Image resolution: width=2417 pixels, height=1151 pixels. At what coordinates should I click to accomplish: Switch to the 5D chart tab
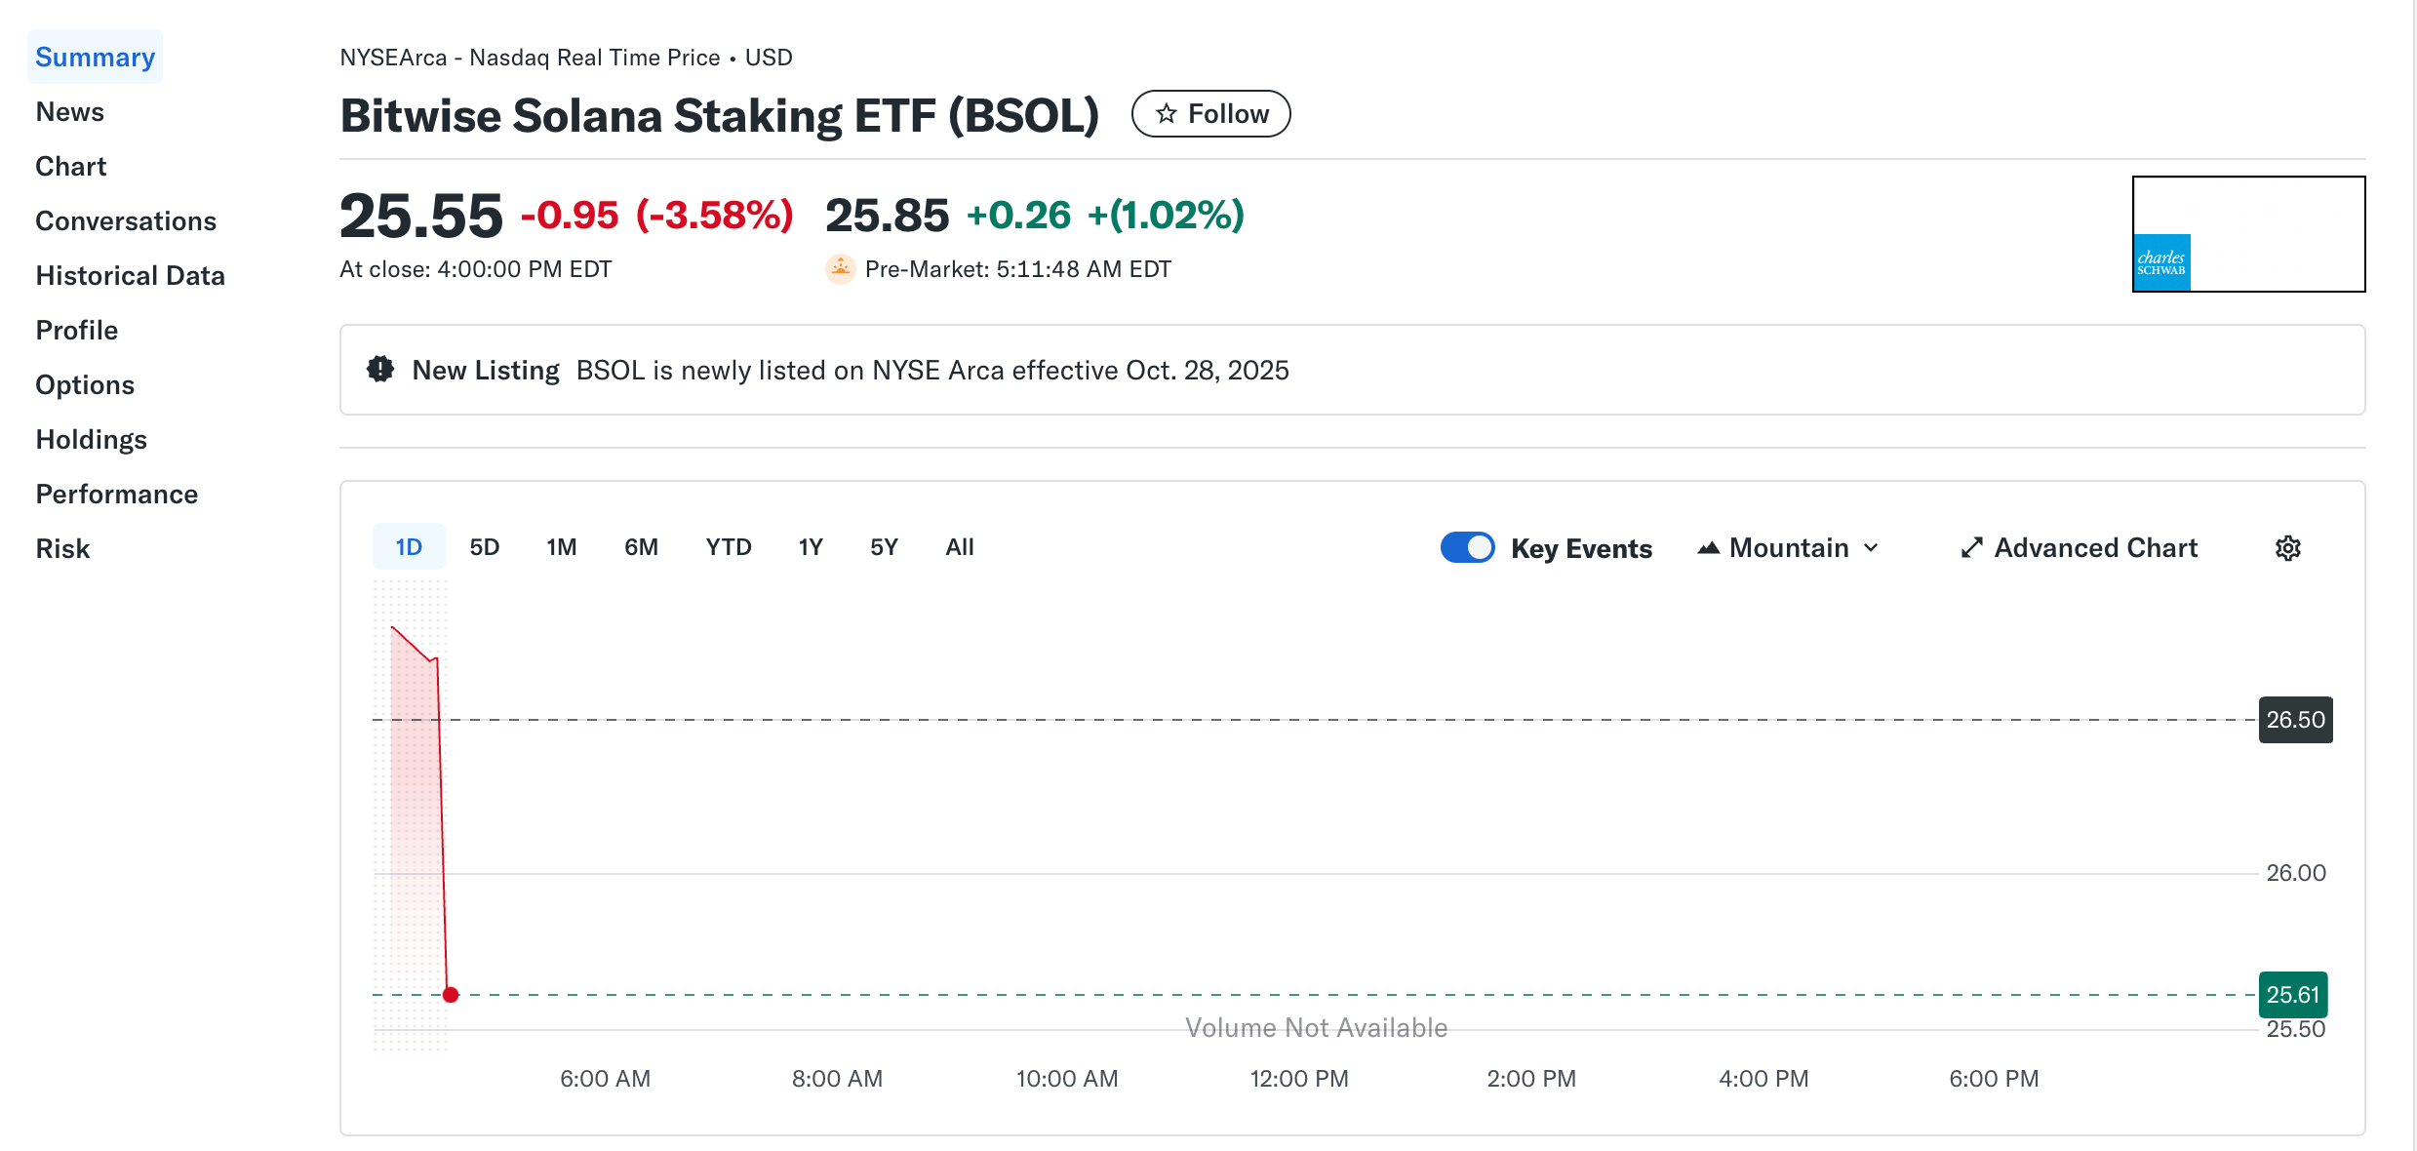485,547
